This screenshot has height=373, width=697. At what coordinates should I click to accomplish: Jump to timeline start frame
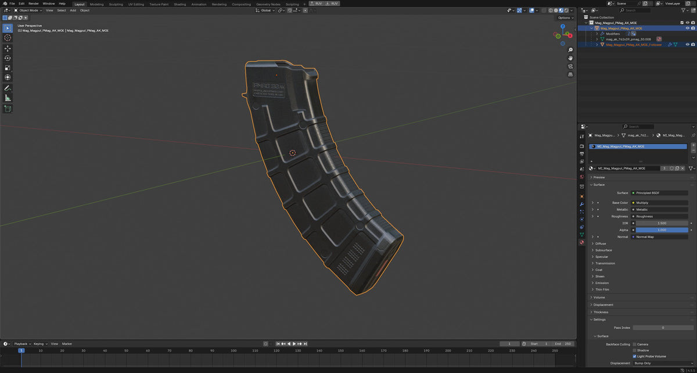tap(278, 343)
